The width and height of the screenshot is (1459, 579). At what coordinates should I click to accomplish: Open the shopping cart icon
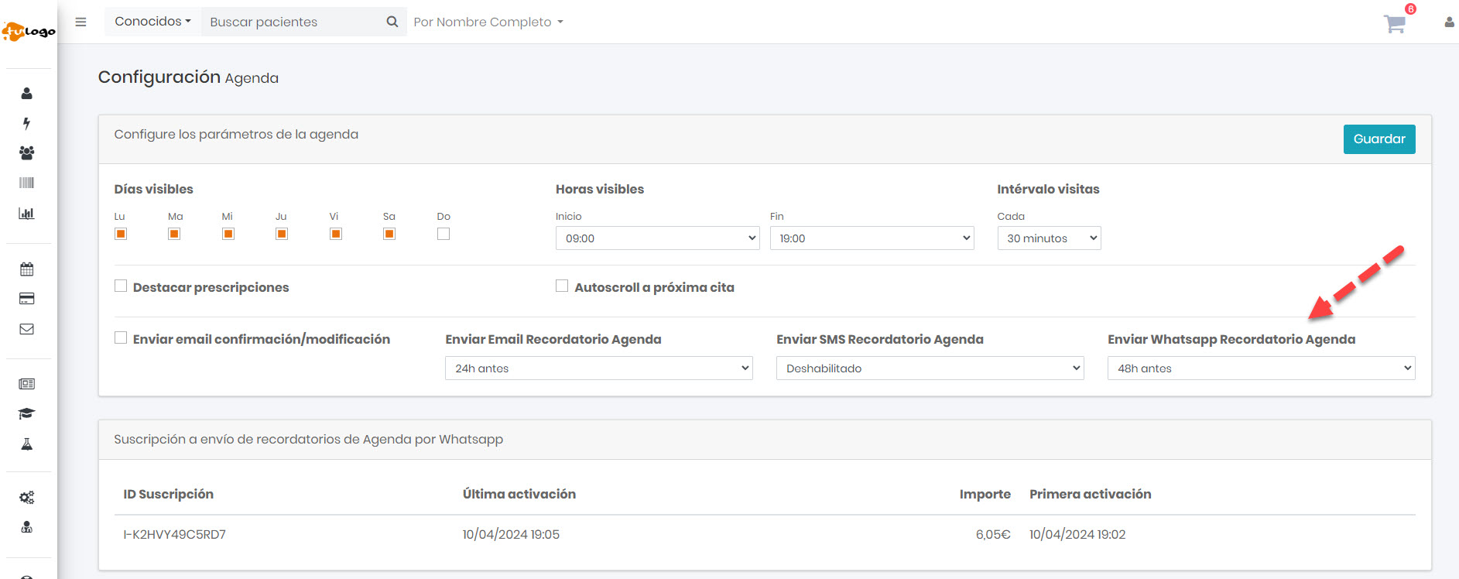click(x=1394, y=23)
